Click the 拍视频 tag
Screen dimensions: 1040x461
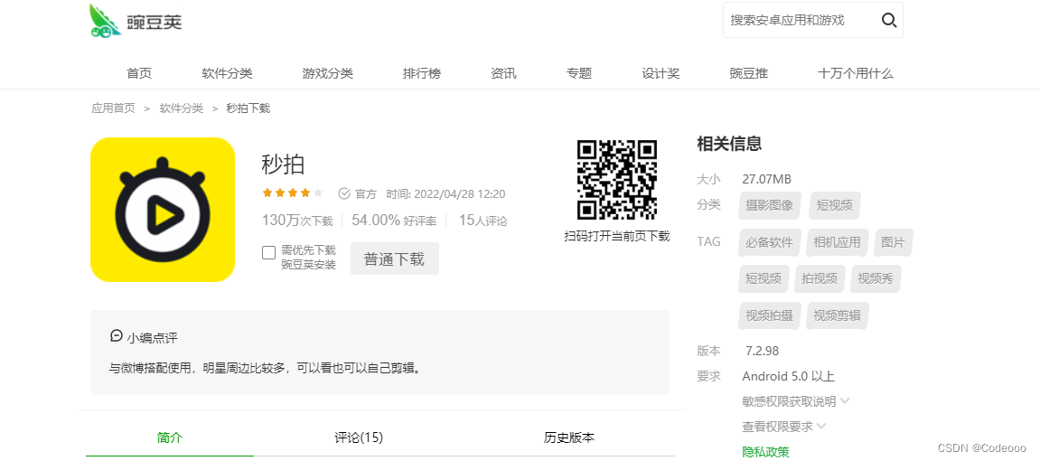pyautogui.click(x=820, y=278)
